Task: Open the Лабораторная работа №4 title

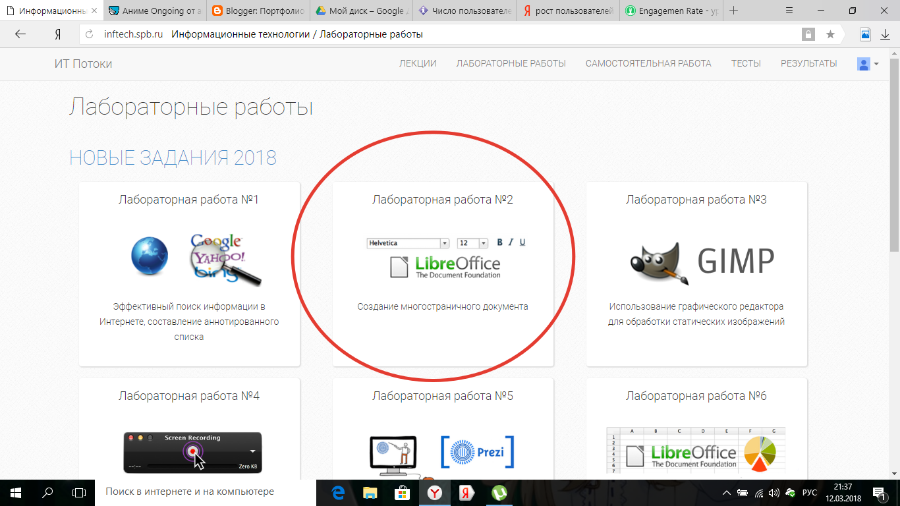Action: (189, 395)
